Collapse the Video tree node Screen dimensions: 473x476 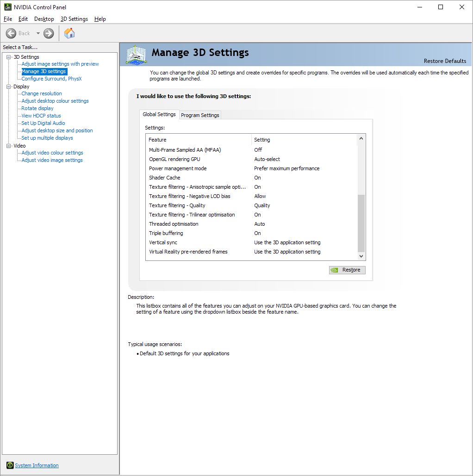click(9, 146)
